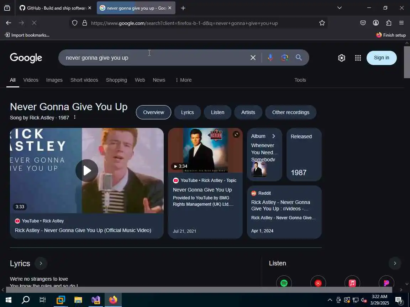Click the horizontal scrollbar
This screenshot has width=410, height=307.
coord(199,290)
